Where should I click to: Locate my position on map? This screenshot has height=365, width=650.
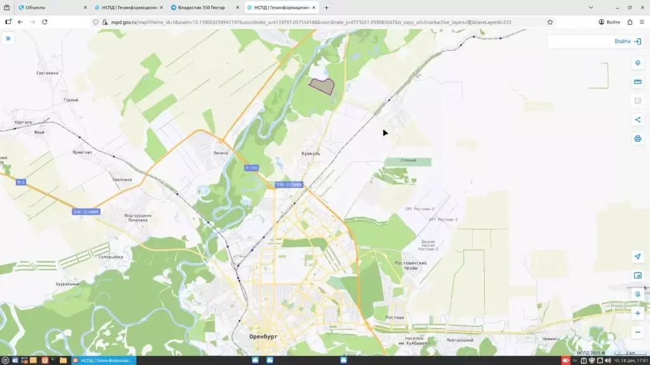(637, 257)
